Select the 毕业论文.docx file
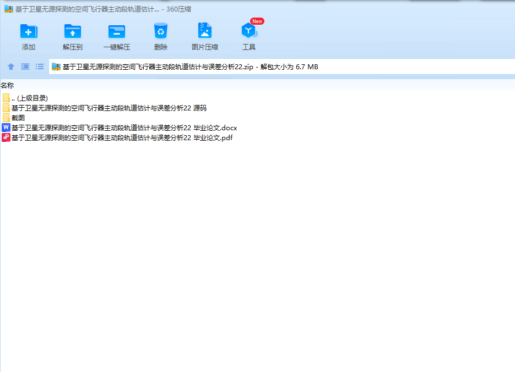 (120, 127)
